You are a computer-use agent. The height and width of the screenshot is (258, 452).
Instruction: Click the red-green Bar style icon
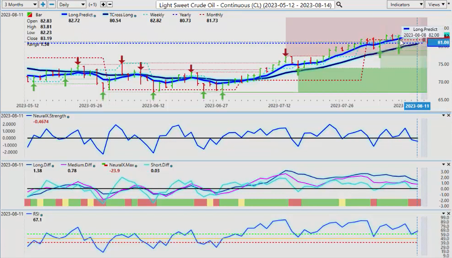(x=29, y=15)
